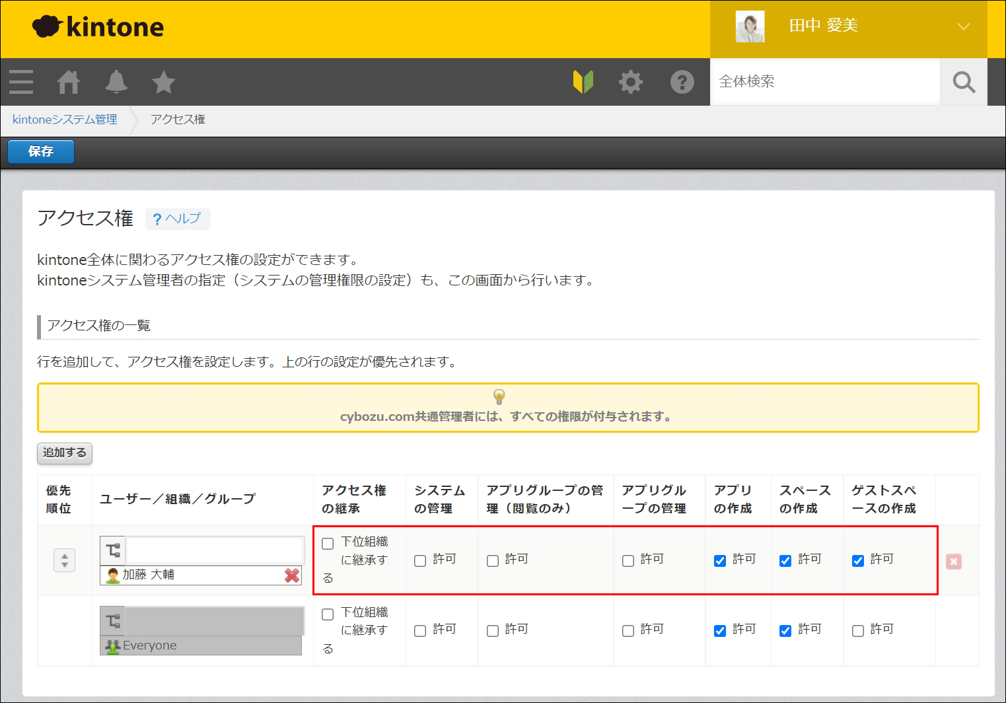Click the organization icon in Everyone row
Viewport: 1006px width, 703px height.
(x=113, y=620)
